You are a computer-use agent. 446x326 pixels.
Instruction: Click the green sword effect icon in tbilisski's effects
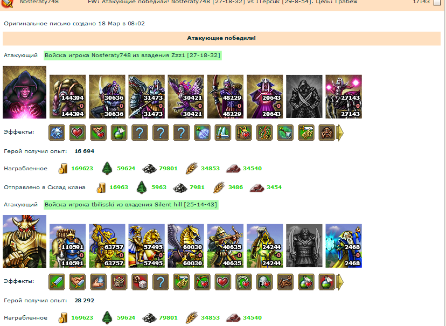pyautogui.click(x=57, y=282)
